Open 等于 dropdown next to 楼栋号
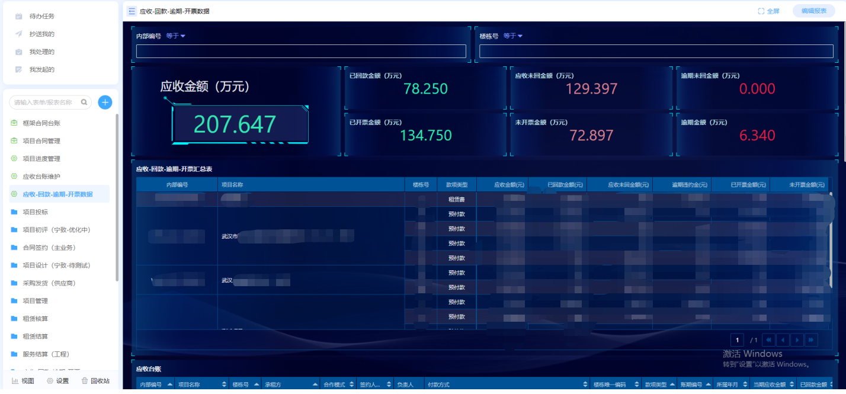The height and width of the screenshot is (394, 846). (513, 36)
